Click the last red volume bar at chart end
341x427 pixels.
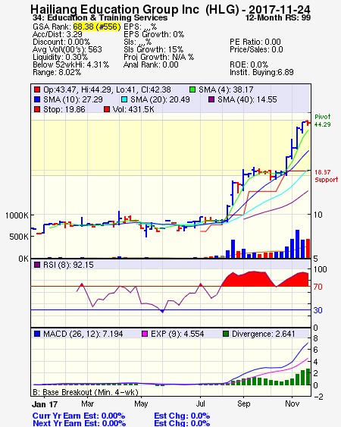coord(308,248)
